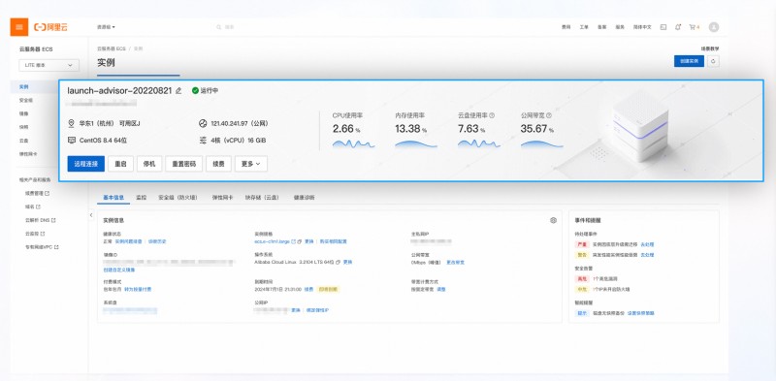Open the orange hamburger menu
The image size is (776, 381).
18,27
